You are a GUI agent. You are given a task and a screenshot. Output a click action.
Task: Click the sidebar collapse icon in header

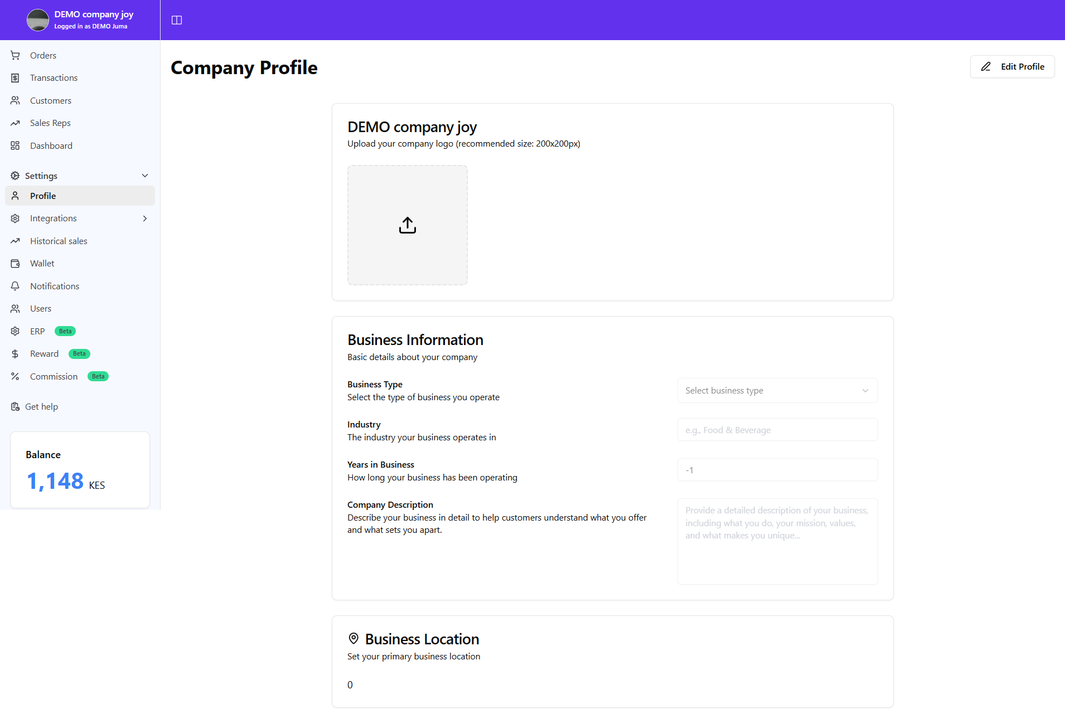177,20
